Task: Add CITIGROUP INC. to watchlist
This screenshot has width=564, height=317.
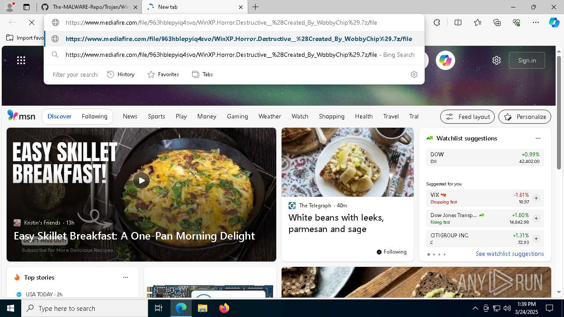Action: 536,239
